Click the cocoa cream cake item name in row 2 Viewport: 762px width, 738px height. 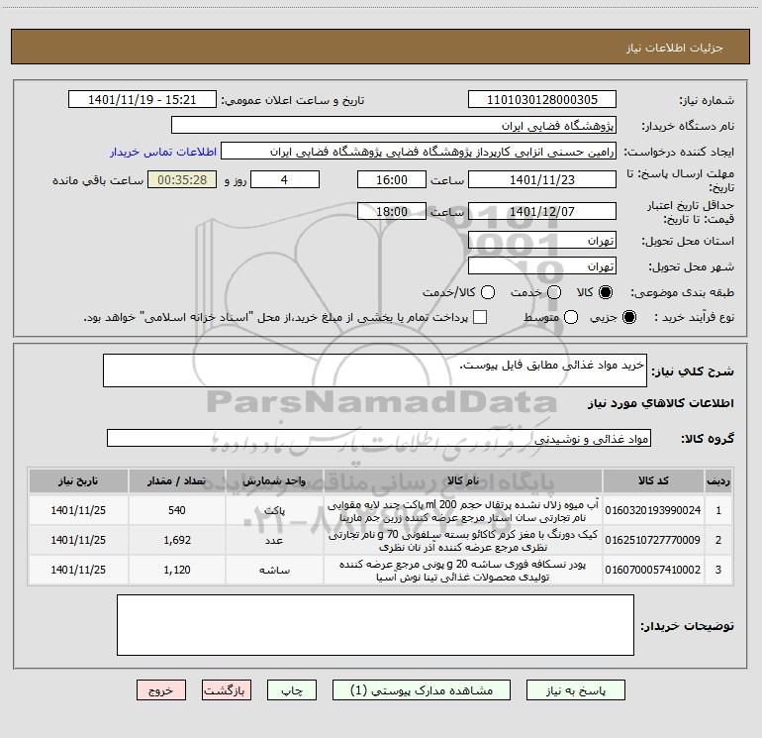(x=463, y=540)
